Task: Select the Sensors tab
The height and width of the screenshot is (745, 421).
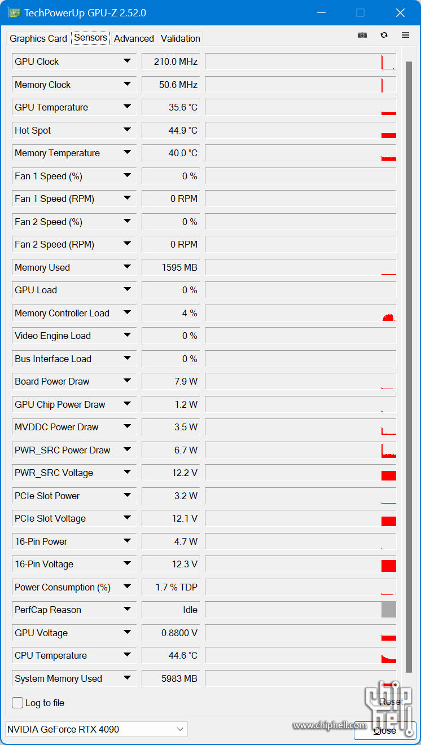Action: click(90, 38)
